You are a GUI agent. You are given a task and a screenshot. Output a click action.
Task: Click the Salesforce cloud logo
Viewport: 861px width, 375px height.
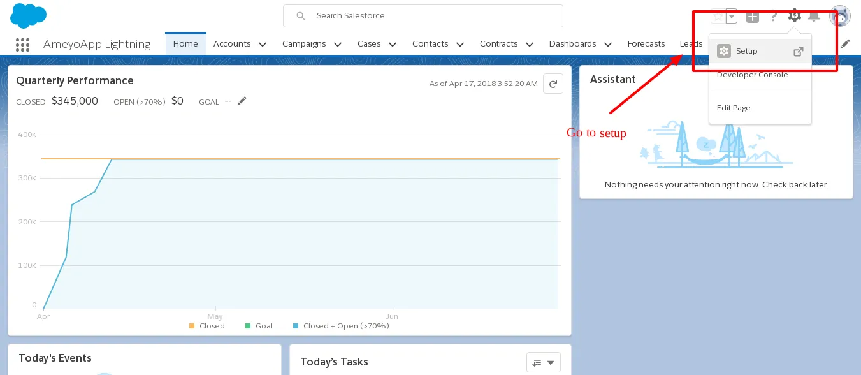(x=28, y=16)
